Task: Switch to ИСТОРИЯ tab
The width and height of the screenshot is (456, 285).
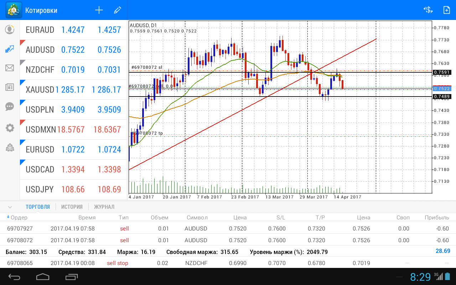Action: point(72,207)
